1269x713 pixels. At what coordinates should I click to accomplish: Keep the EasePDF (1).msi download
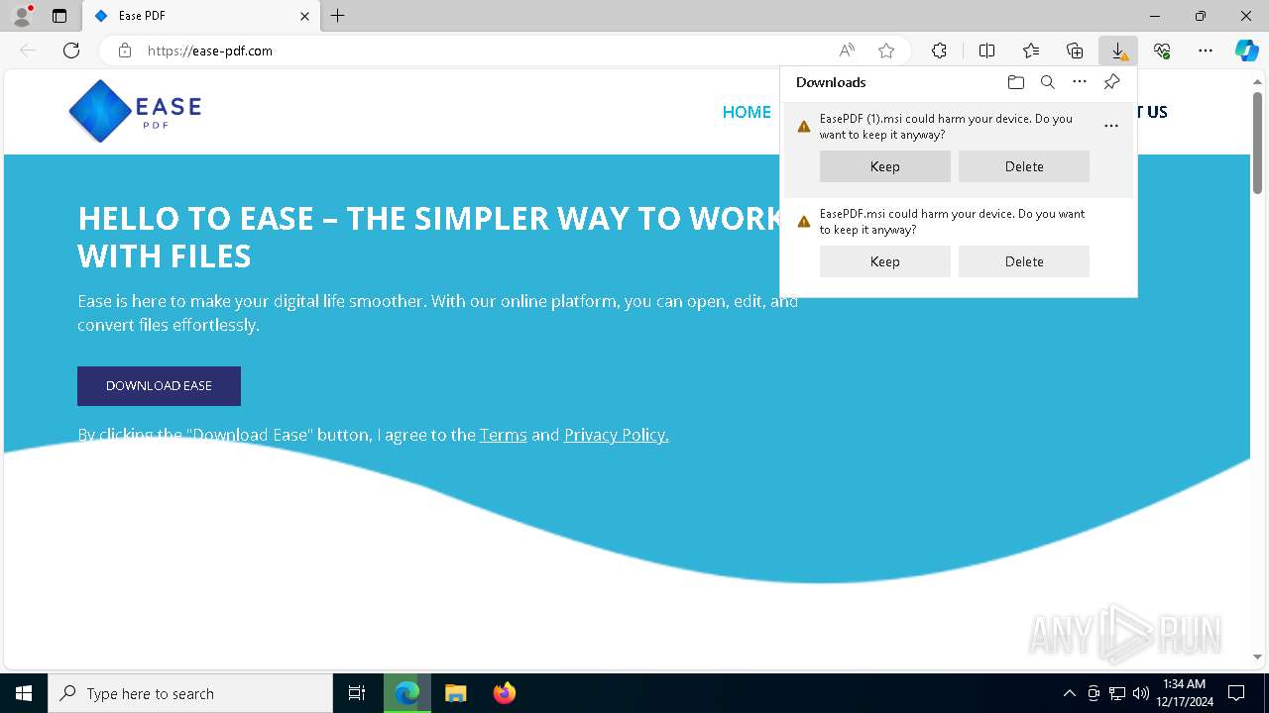[x=885, y=166]
